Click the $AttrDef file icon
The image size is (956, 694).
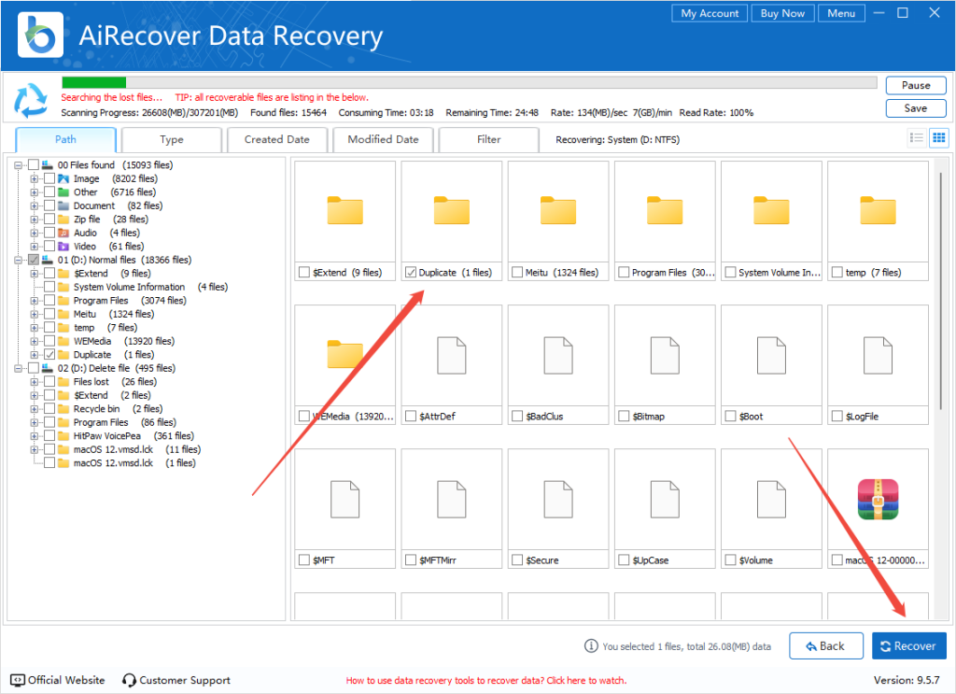pos(452,355)
